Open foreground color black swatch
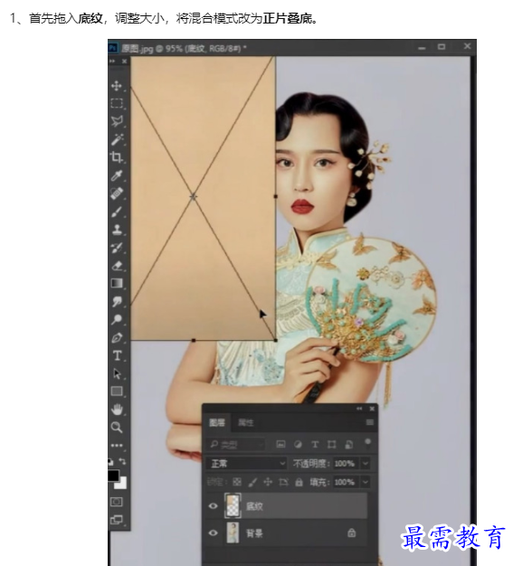Image resolution: width=513 pixels, height=566 pixels. (x=113, y=476)
